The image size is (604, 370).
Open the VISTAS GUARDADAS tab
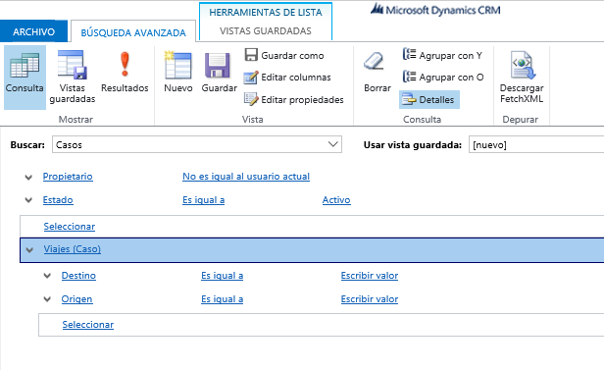pyautogui.click(x=266, y=30)
